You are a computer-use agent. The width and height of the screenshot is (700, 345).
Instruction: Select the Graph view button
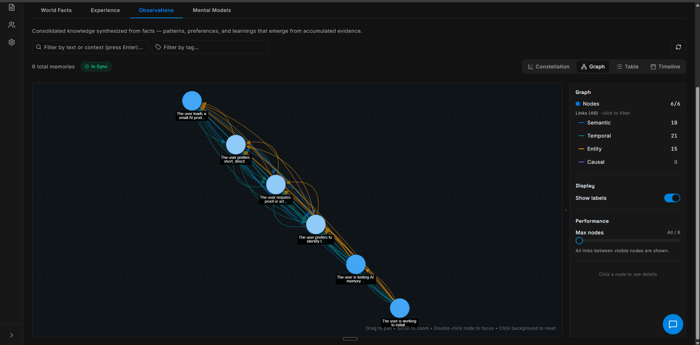(x=593, y=67)
